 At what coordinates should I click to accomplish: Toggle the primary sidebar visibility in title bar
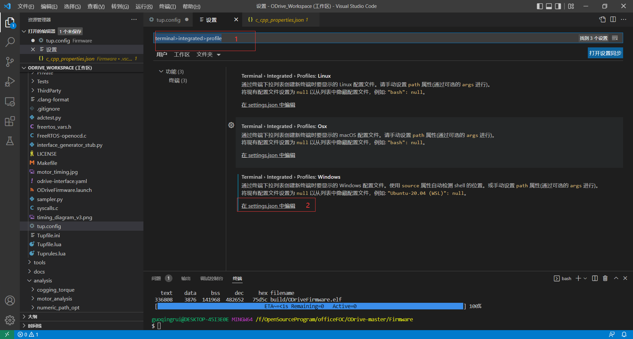tap(540, 6)
